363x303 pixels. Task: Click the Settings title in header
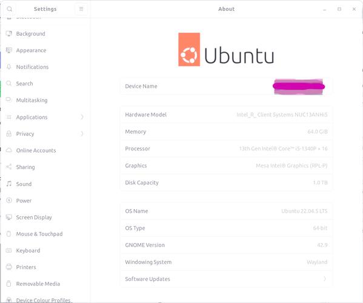(x=45, y=9)
